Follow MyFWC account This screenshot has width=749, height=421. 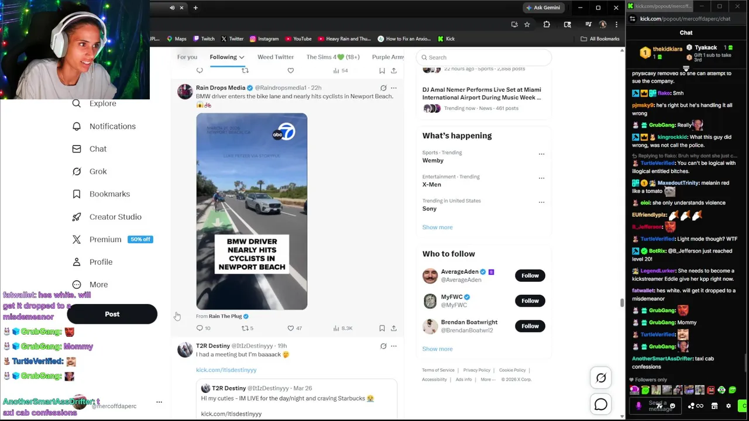530,301
